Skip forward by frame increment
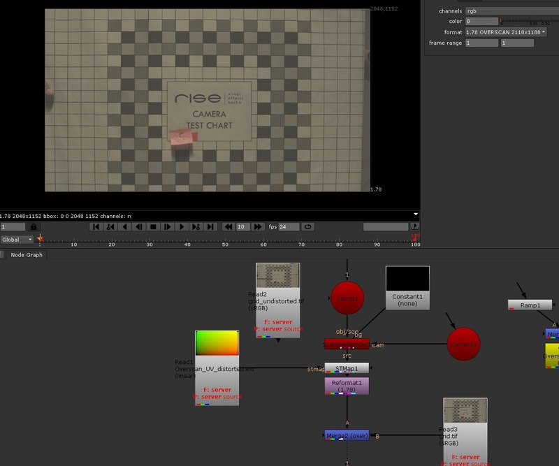 pos(258,227)
